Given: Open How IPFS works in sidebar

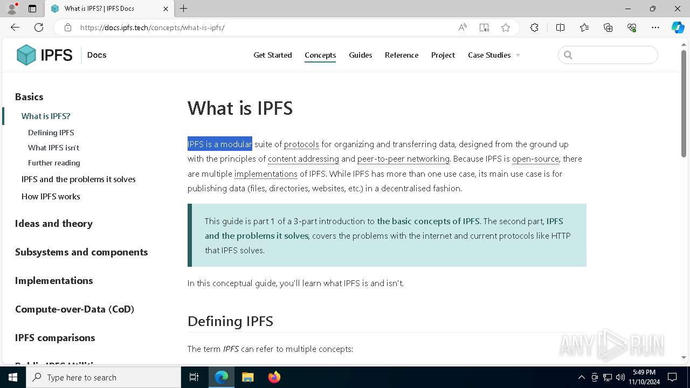Looking at the screenshot, I should point(51,197).
